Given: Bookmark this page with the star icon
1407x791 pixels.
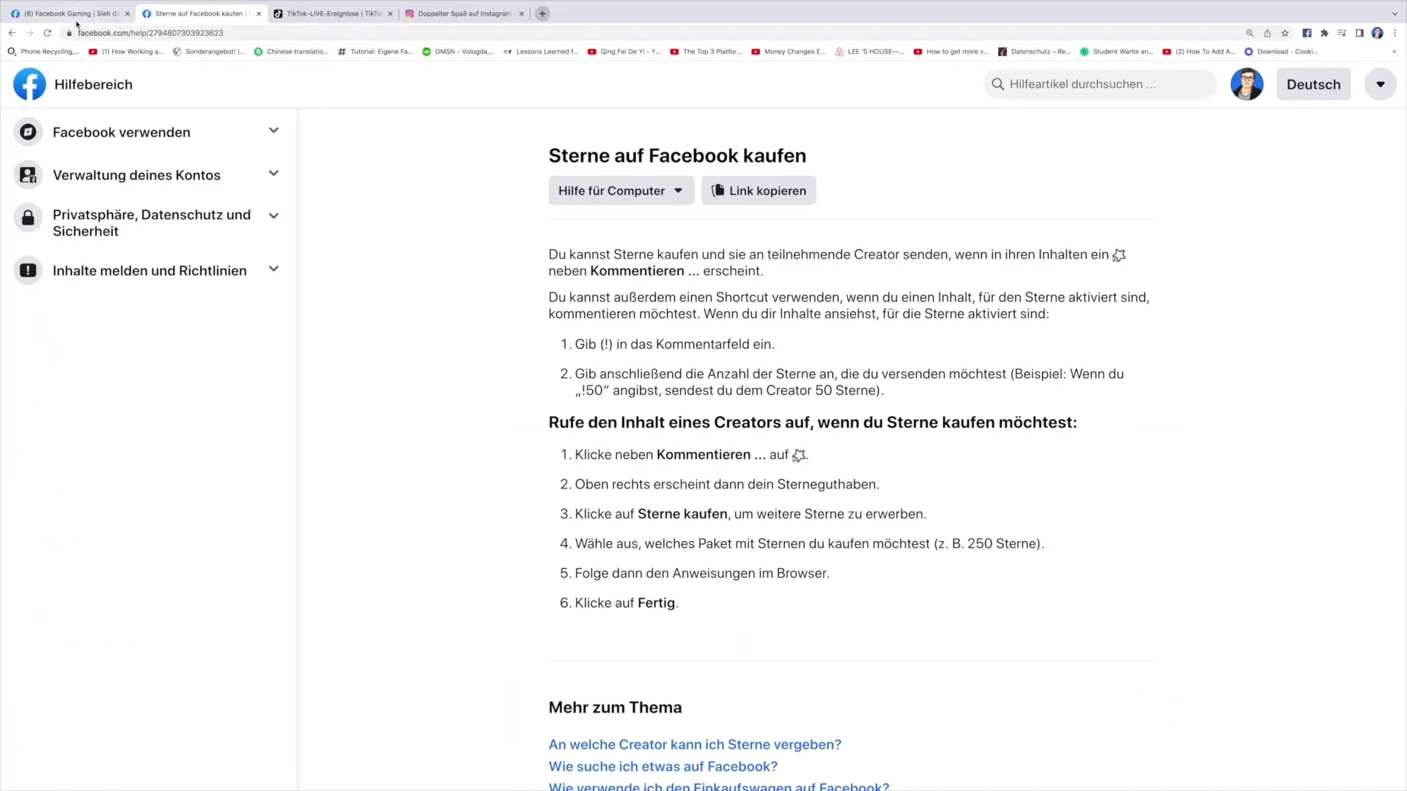Looking at the screenshot, I should 1285,33.
